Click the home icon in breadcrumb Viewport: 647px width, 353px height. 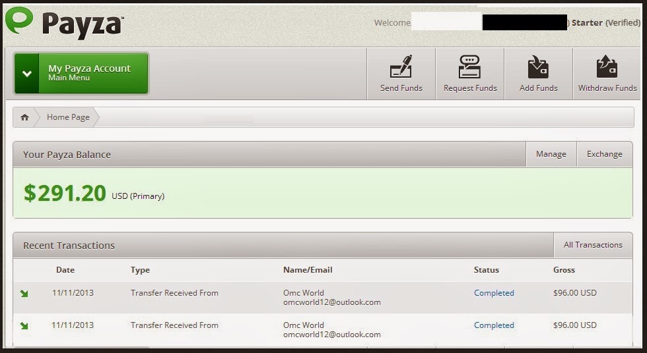[25, 117]
